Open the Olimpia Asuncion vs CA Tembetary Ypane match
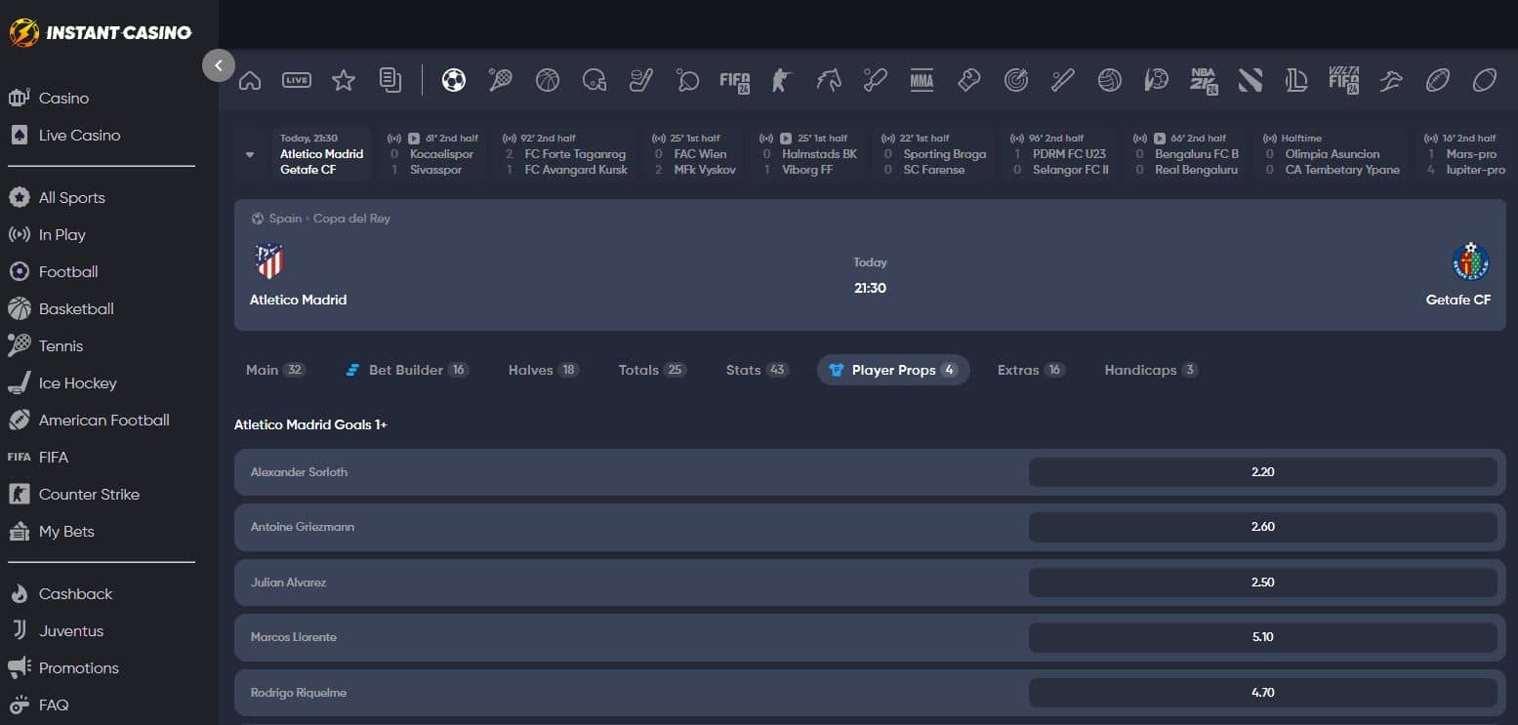The width and height of the screenshot is (1518, 725). tap(1332, 154)
